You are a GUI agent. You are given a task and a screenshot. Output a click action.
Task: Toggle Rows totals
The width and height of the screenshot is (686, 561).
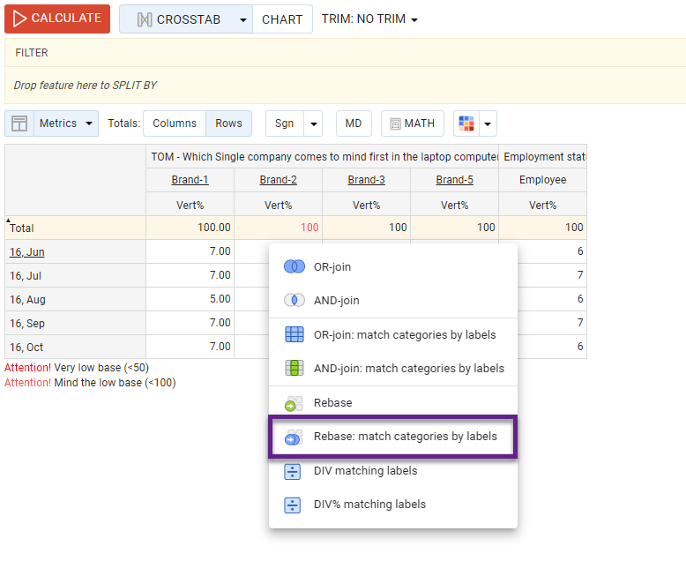[x=228, y=123]
